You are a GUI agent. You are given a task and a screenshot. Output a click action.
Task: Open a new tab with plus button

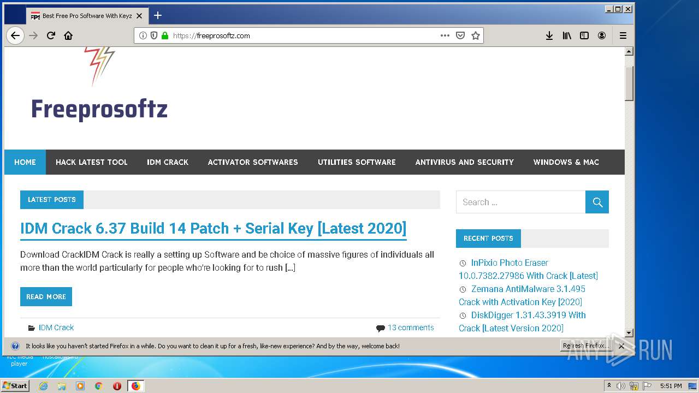coord(158,15)
